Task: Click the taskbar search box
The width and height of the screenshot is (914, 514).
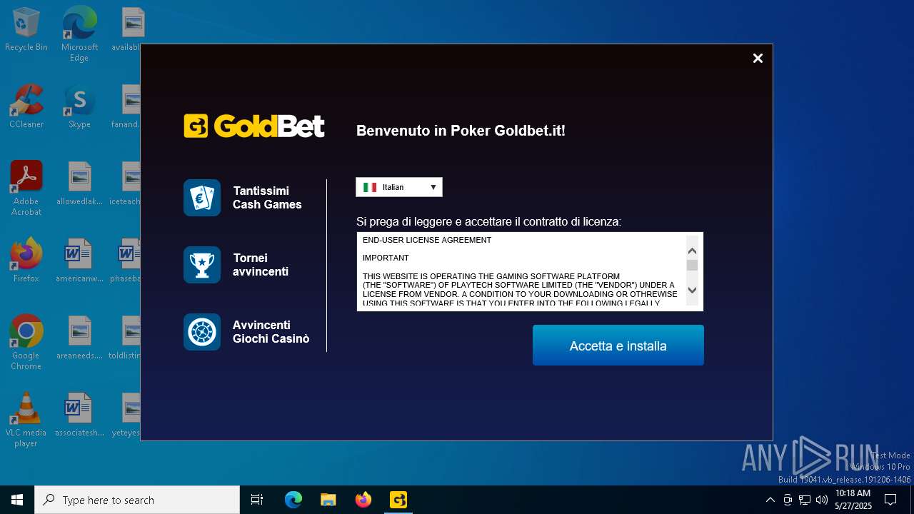Action: click(x=137, y=500)
